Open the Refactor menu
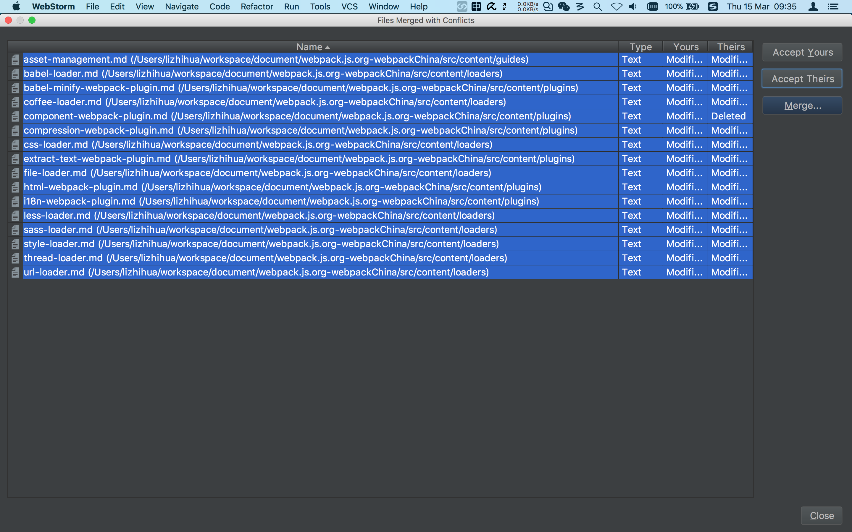The width and height of the screenshot is (852, 532). click(257, 6)
